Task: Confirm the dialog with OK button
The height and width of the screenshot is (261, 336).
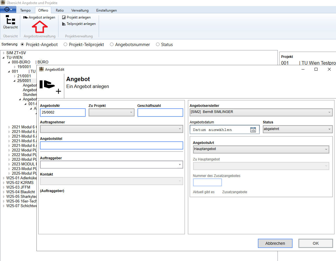Action: click(x=315, y=243)
